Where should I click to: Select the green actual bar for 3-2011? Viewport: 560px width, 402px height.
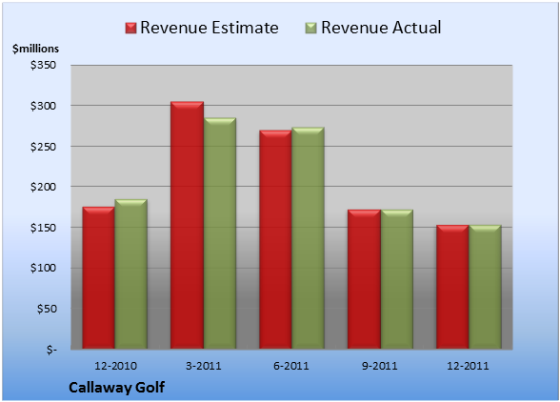point(220,233)
